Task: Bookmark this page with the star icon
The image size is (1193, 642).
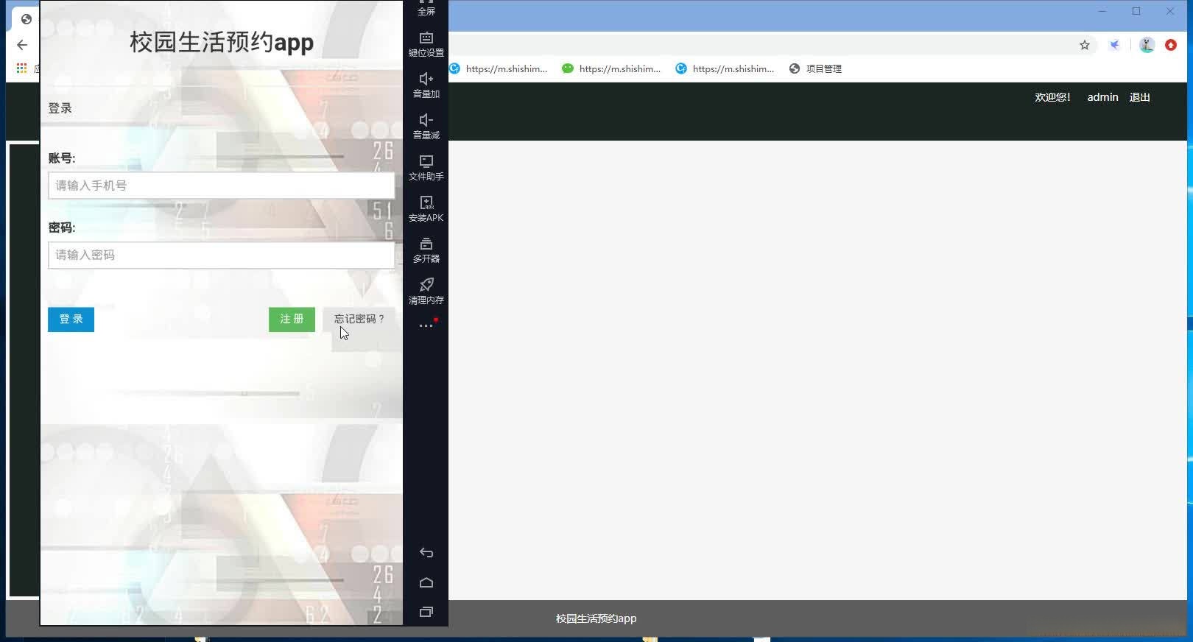Action: [x=1085, y=45]
